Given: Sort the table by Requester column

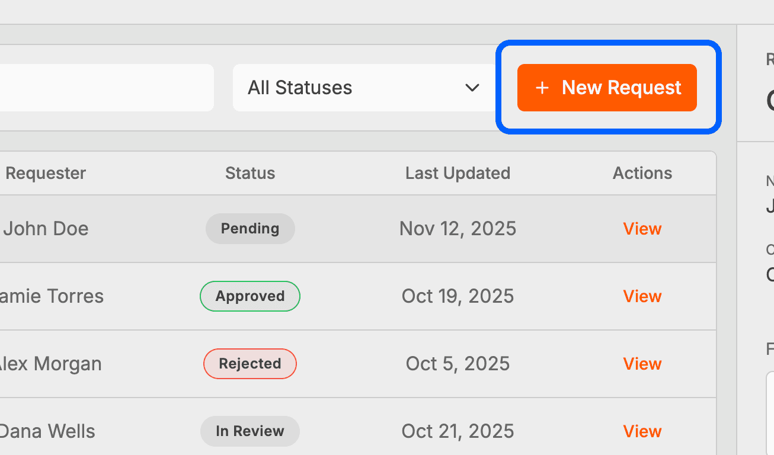Looking at the screenshot, I should [46, 172].
